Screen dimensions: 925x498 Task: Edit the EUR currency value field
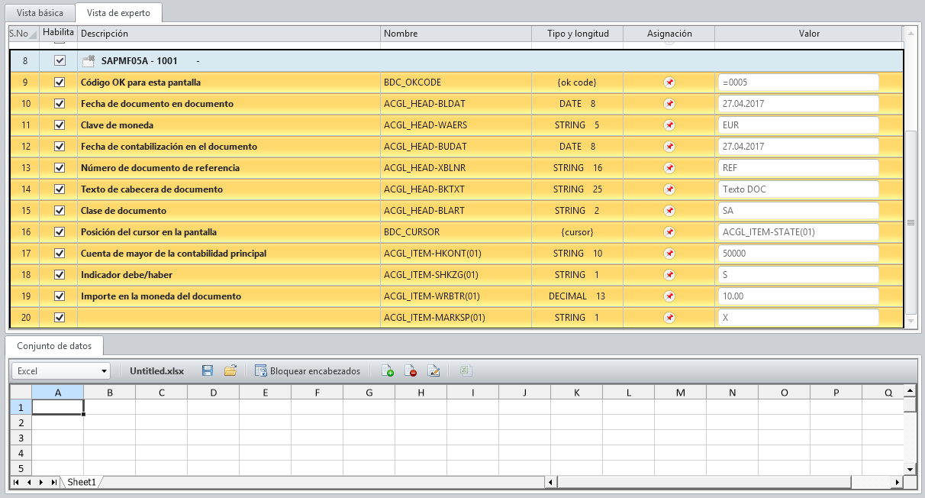coord(798,124)
